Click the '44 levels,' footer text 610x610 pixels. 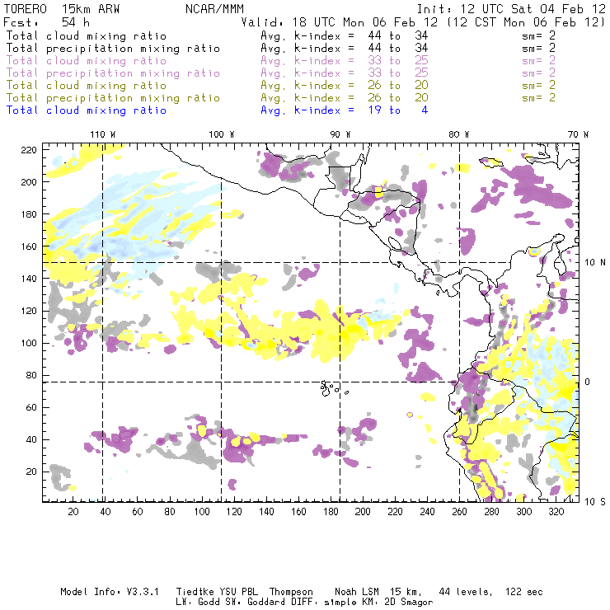(x=466, y=592)
